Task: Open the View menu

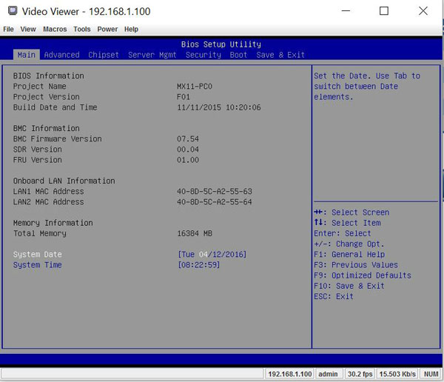Action: pos(28,30)
